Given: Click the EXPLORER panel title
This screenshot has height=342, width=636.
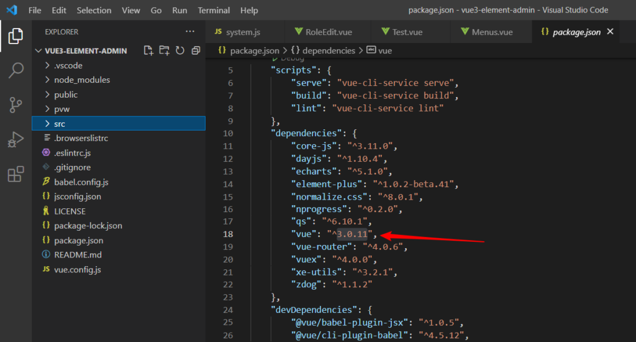Looking at the screenshot, I should (61, 32).
